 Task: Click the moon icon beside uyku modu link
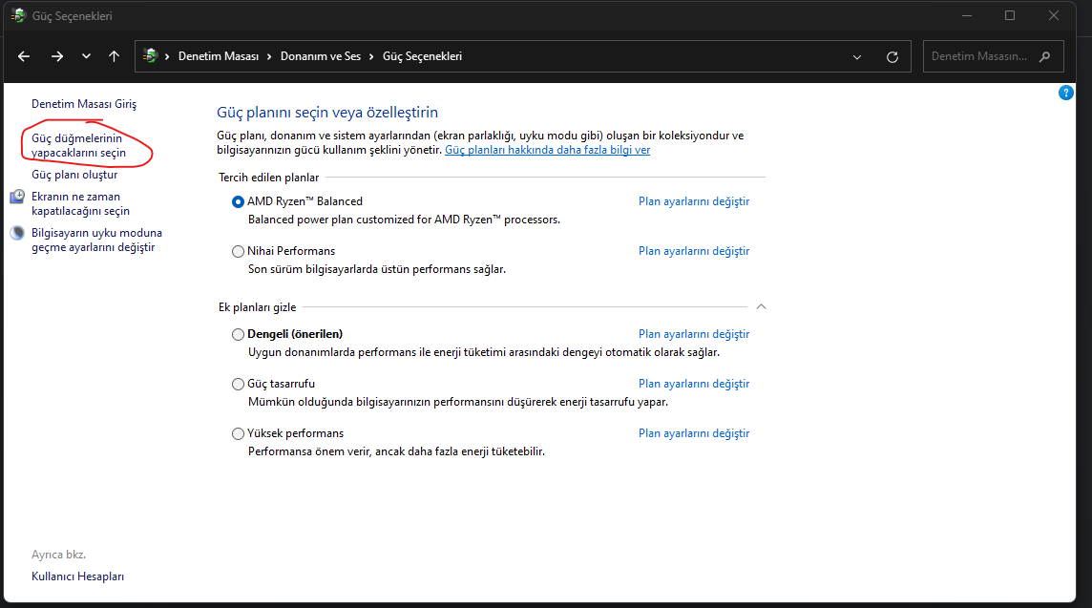(18, 233)
